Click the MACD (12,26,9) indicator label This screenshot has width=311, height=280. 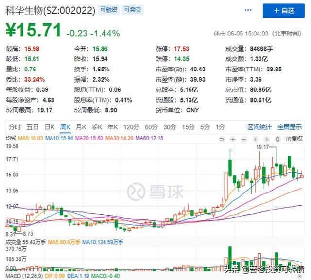(x=24, y=276)
